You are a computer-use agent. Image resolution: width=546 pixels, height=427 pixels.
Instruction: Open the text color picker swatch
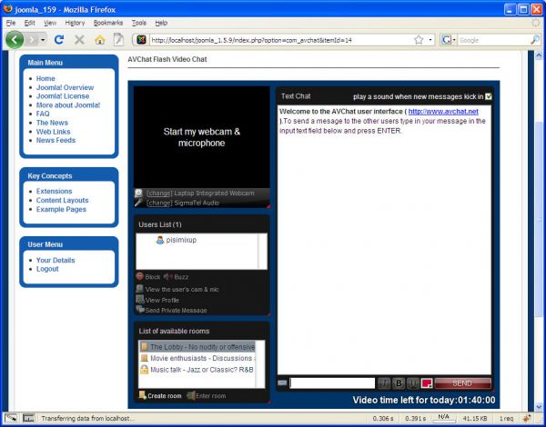coord(427,383)
